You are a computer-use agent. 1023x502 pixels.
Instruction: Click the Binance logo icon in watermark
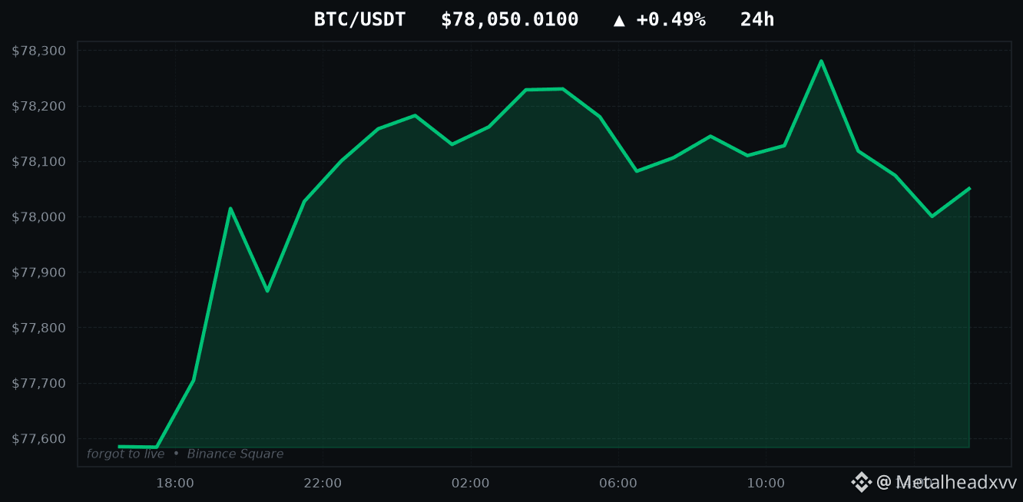(x=861, y=482)
